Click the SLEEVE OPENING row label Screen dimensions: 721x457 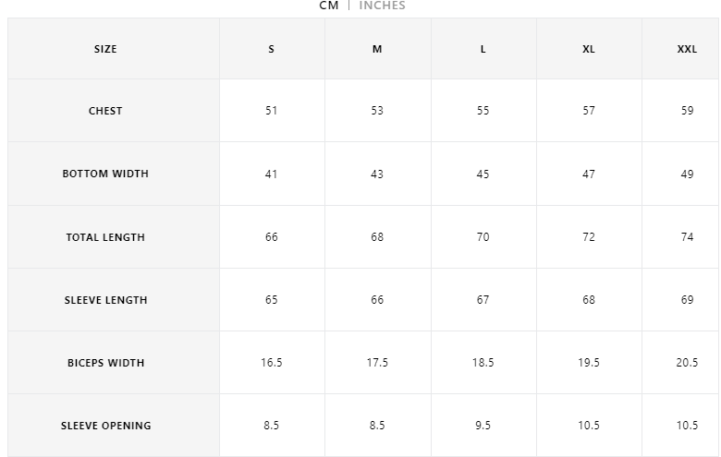click(x=105, y=426)
